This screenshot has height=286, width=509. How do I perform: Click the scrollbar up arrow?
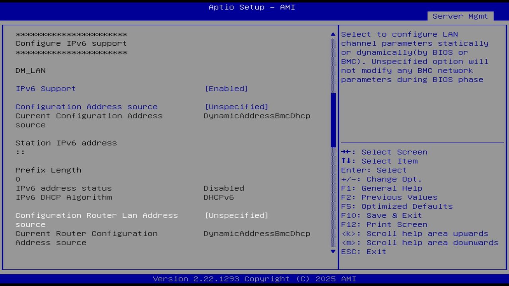tap(332, 34)
